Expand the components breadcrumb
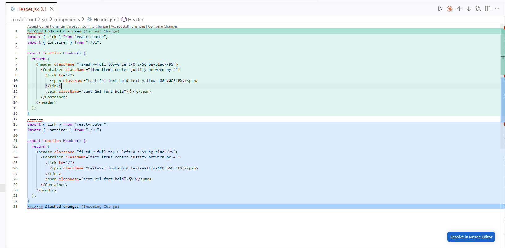 (67, 20)
